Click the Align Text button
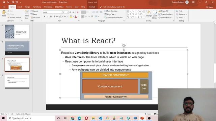Viewport: 216px width, 121px height. pyautogui.click(x=110, y=14)
